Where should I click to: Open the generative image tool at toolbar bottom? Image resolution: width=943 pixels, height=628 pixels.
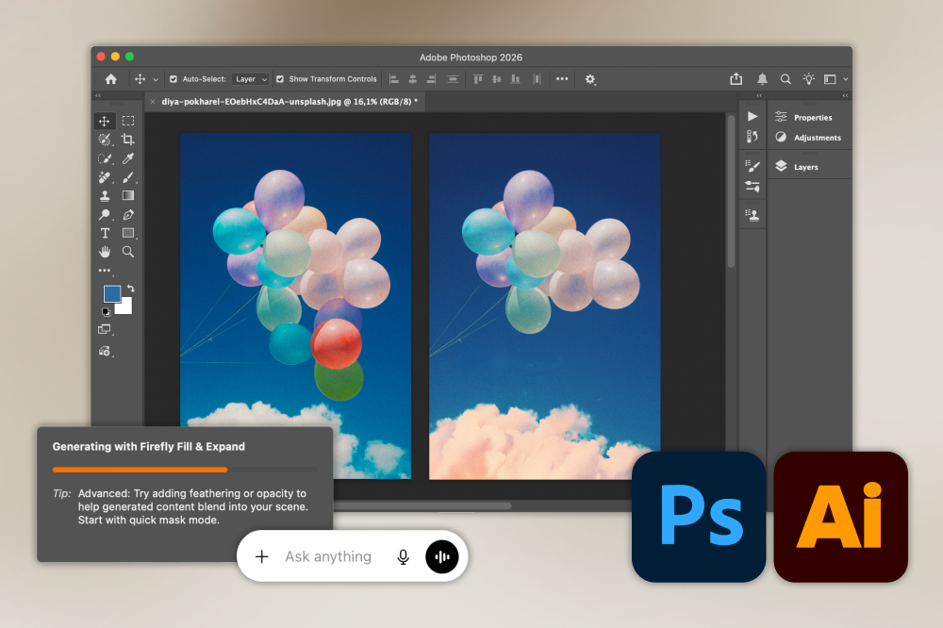105,352
